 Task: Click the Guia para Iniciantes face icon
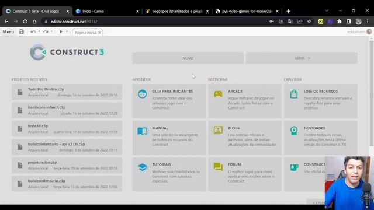[143, 94]
